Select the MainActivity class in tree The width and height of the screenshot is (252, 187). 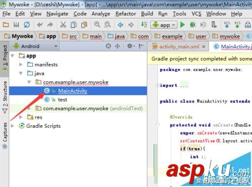78,91
